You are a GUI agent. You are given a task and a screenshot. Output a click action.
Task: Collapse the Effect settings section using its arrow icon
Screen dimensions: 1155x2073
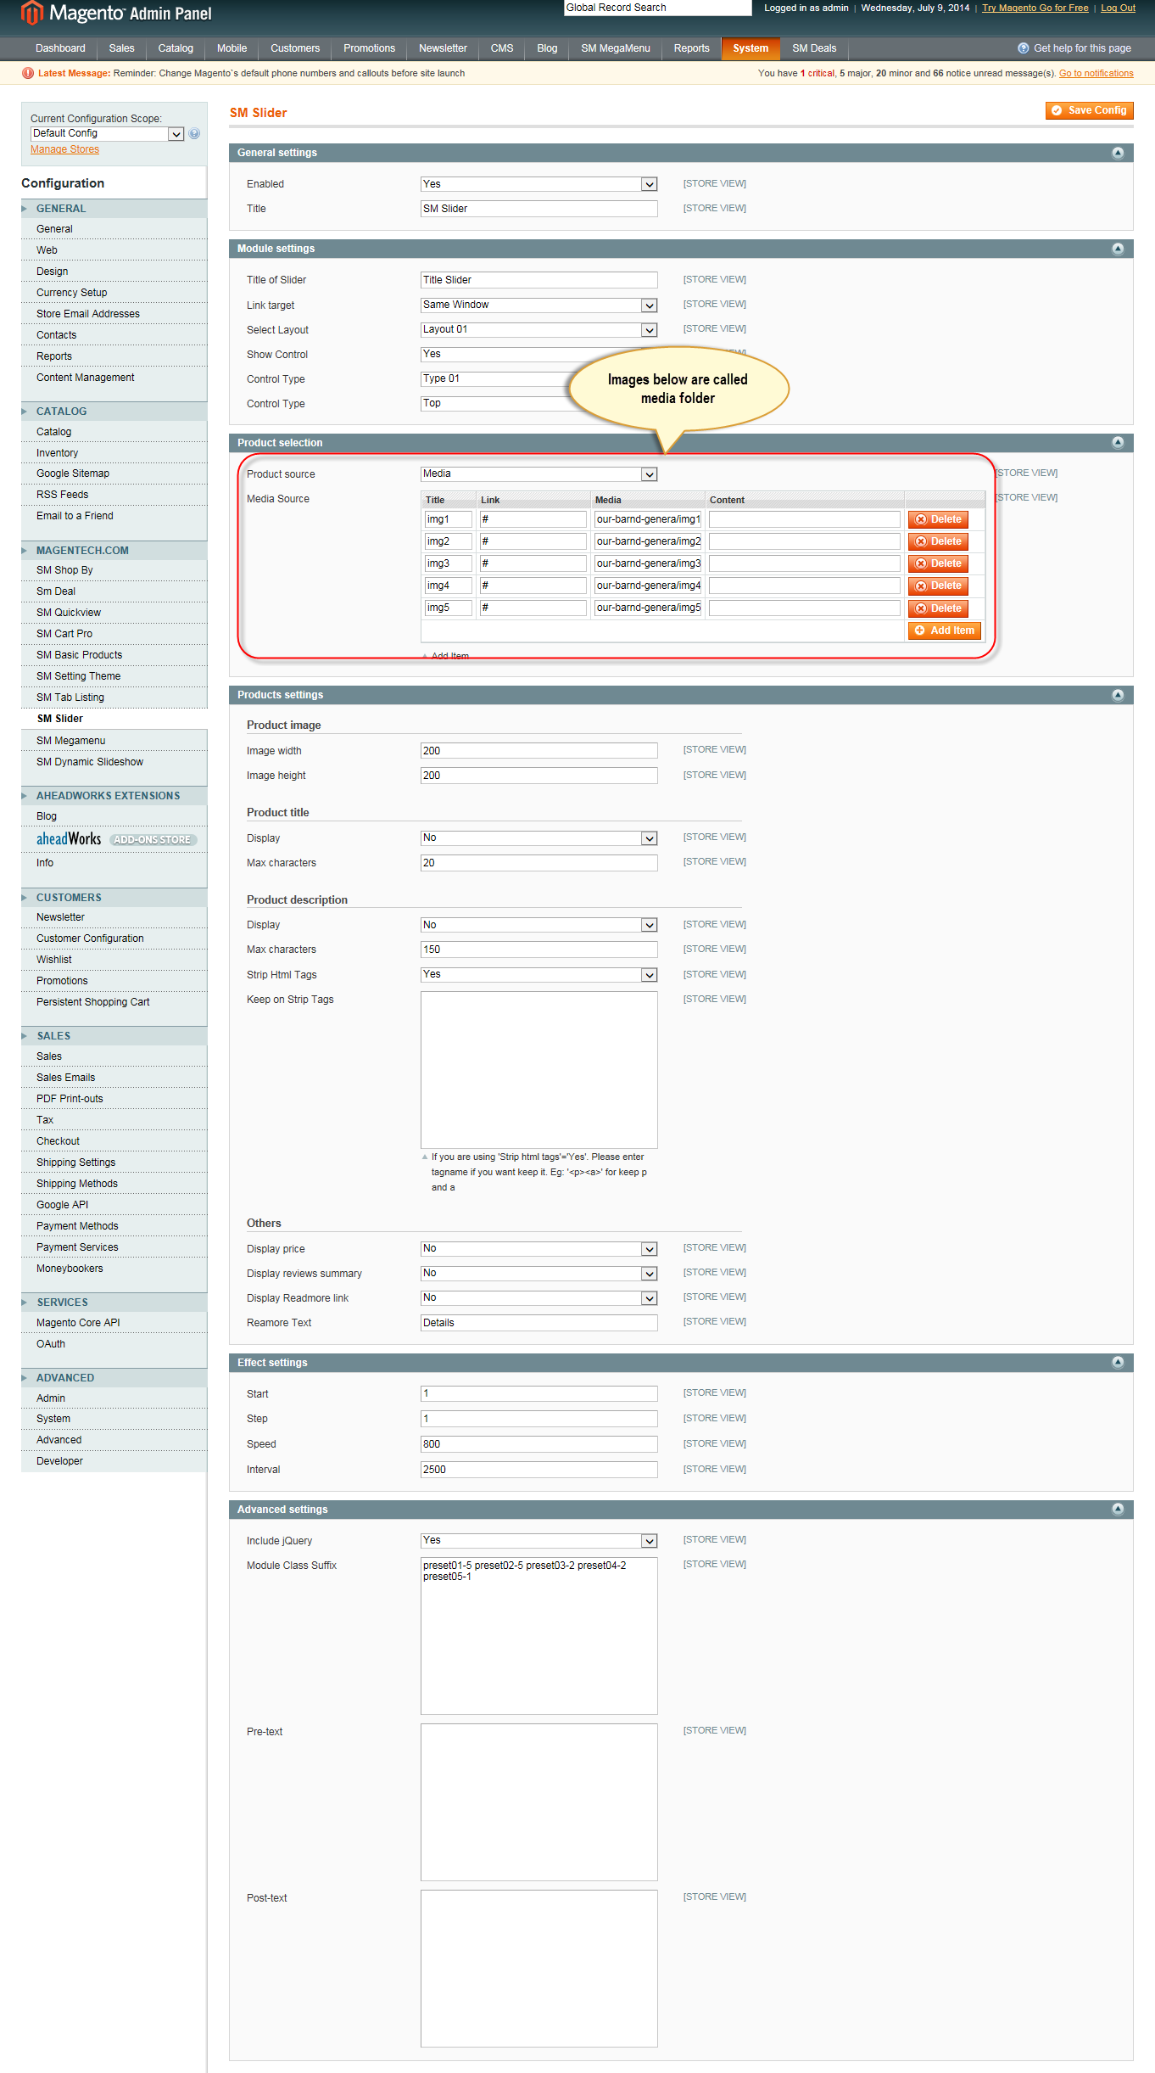(x=1117, y=1363)
